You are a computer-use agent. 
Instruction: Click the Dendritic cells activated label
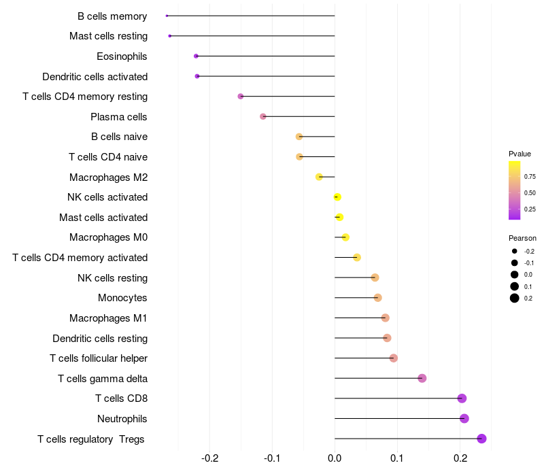(x=95, y=77)
